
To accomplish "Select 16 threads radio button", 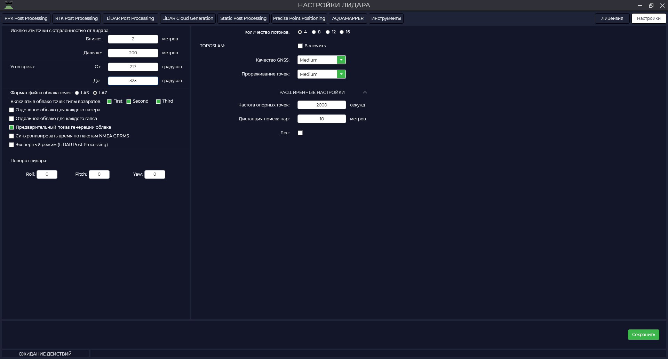I will pos(342,32).
